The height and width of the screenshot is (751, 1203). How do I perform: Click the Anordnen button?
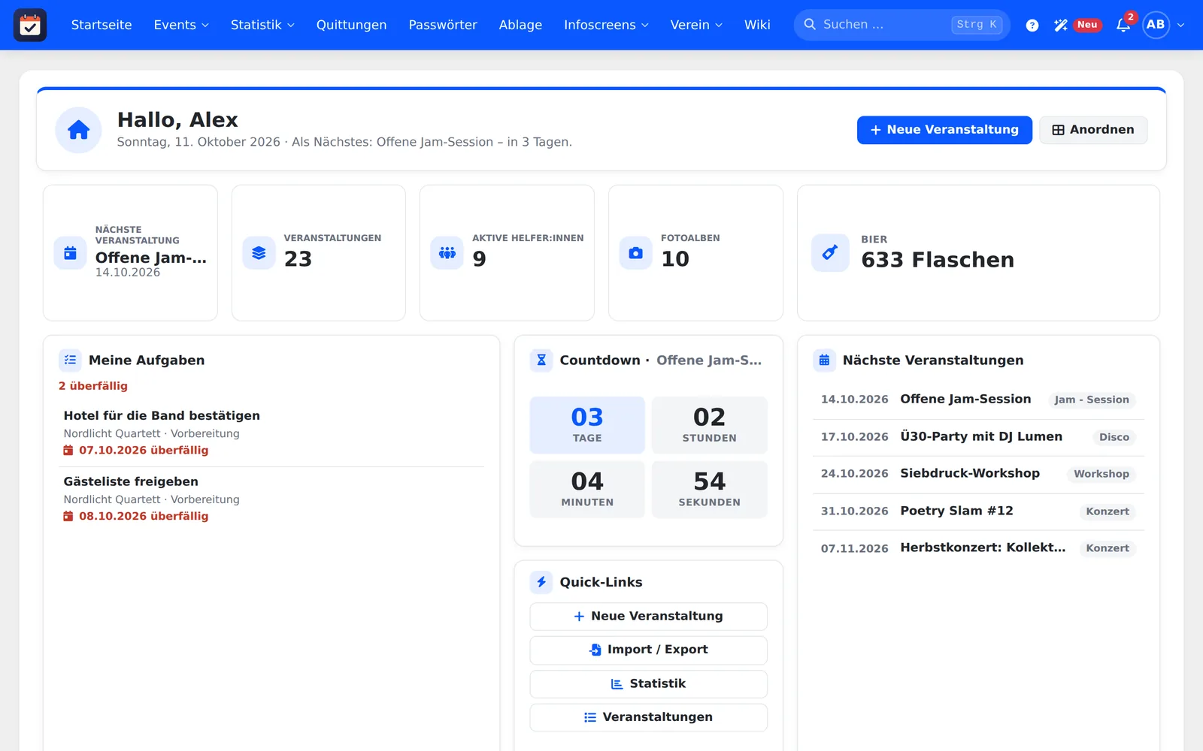pyautogui.click(x=1093, y=130)
